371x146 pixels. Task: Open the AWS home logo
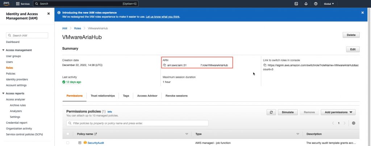pos(6,4)
